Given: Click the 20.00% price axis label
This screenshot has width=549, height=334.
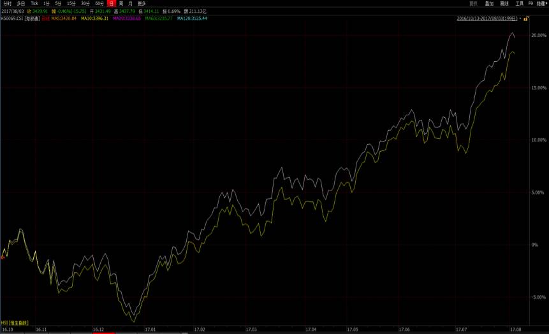Looking at the screenshot, I should [539, 35].
